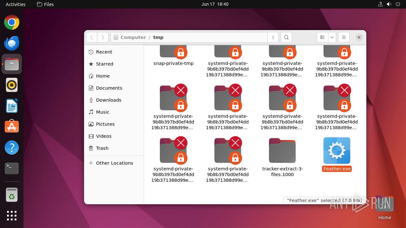Open Ubuntu Software store icon

click(12, 127)
